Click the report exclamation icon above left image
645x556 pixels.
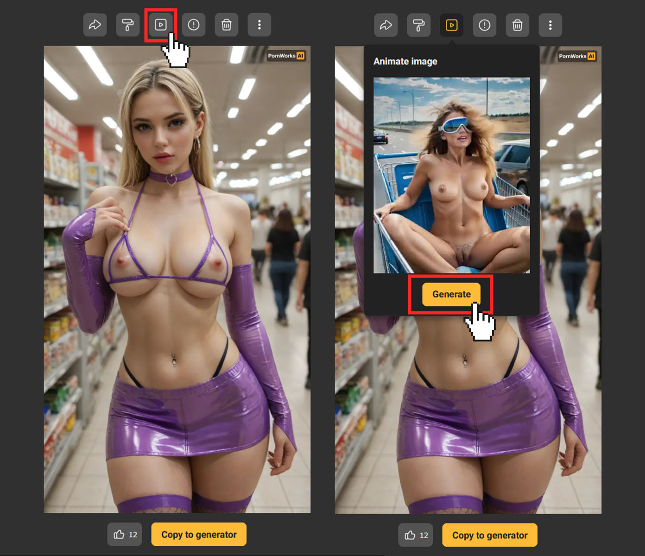(194, 25)
